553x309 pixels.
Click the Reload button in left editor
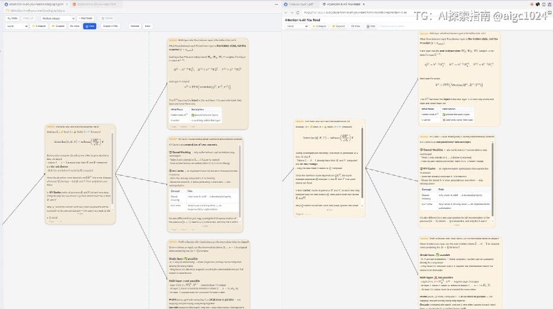(135, 26)
